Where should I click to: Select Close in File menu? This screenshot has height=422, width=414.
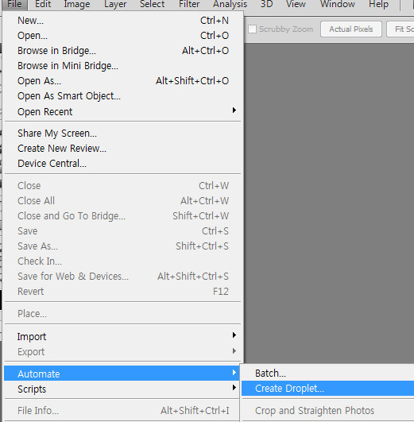tap(122, 186)
